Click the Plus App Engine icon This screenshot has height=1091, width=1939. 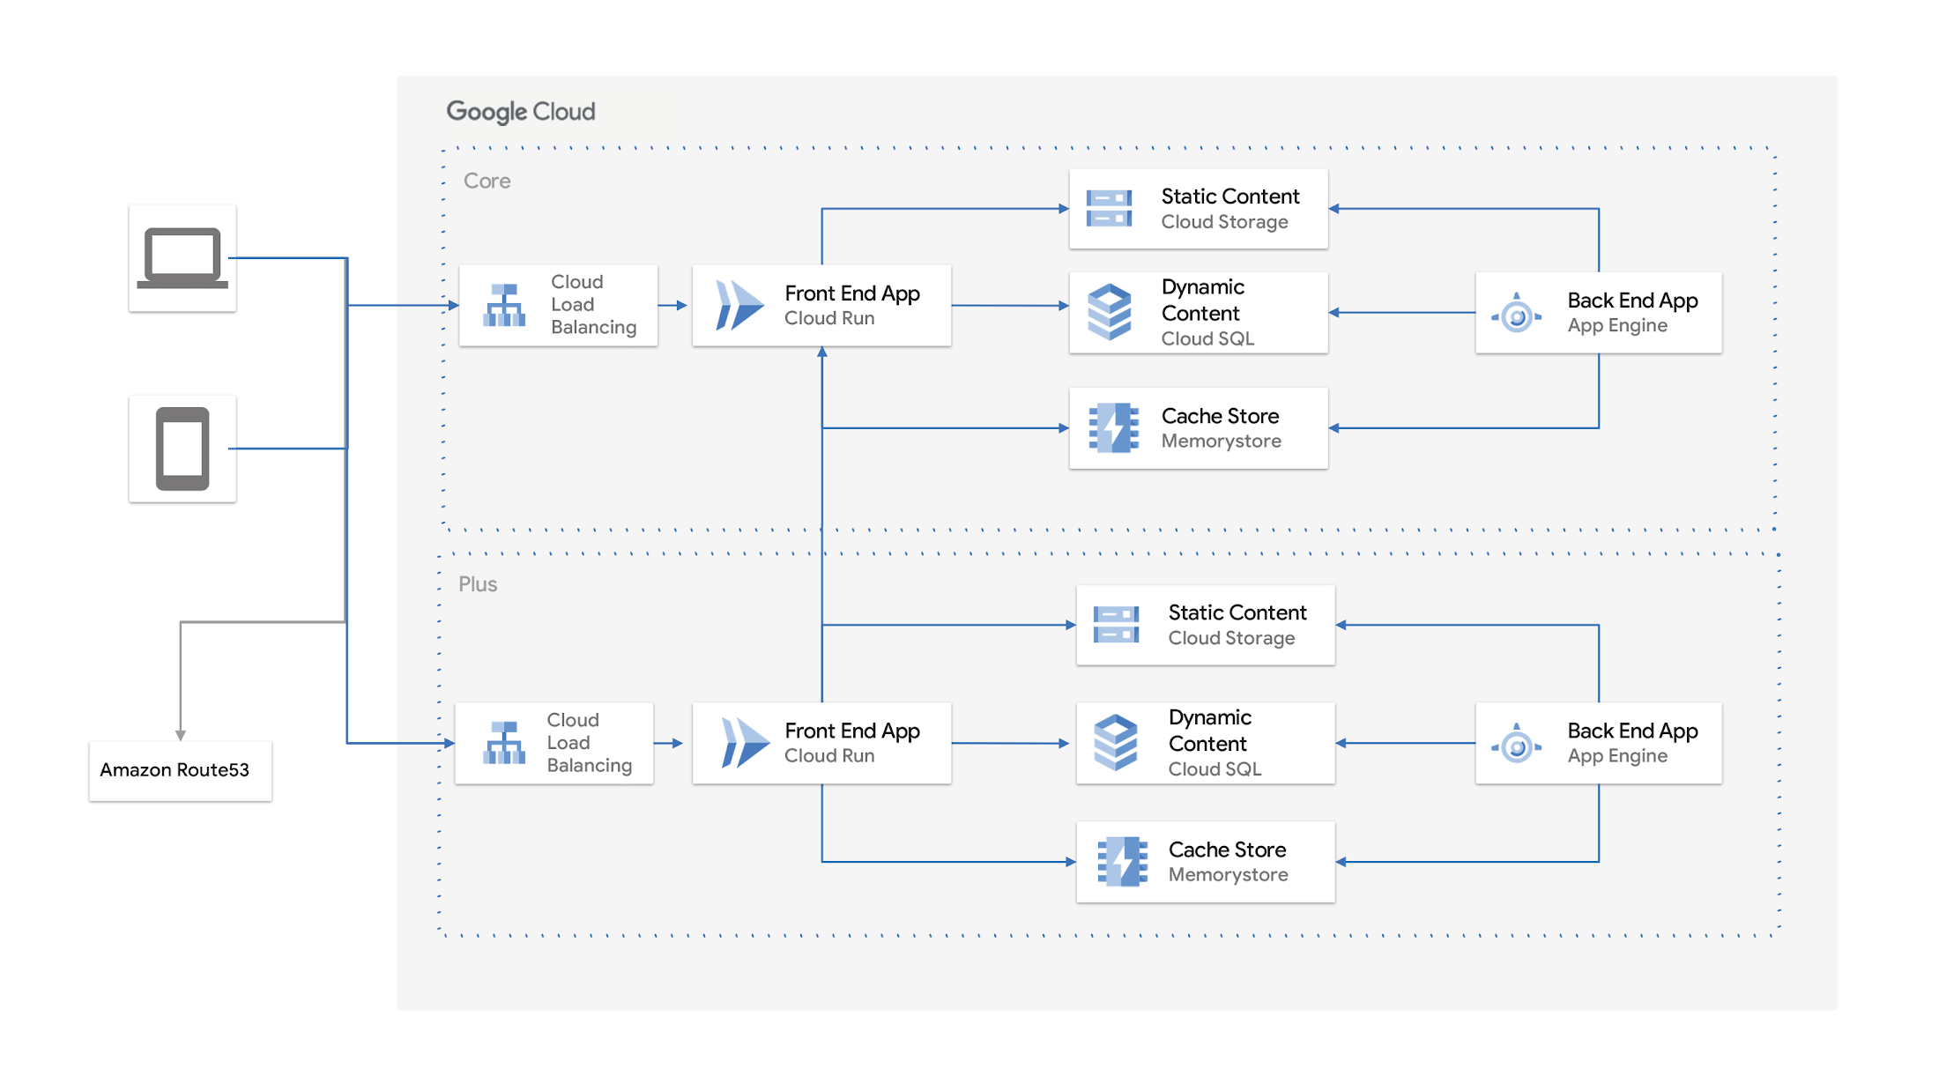1516,745
